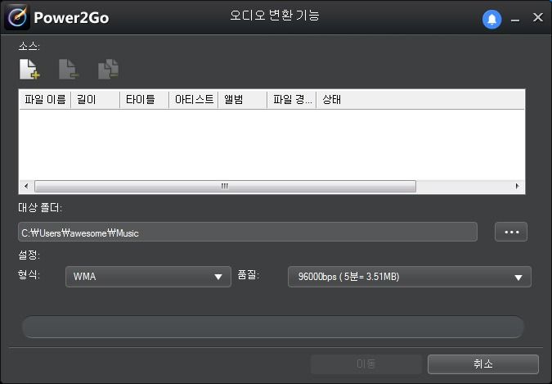This screenshot has width=552, height=384.
Task: Open the notification bell
Action: pos(491,19)
